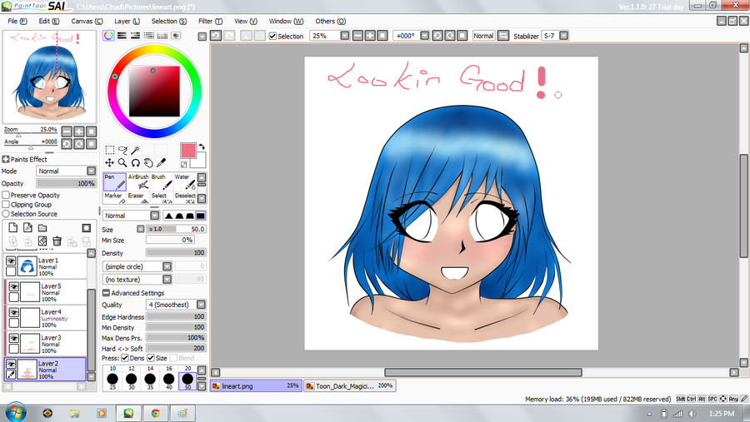The width and height of the screenshot is (750, 422).
Task: Swap foreground and background colors
Action: [202, 146]
